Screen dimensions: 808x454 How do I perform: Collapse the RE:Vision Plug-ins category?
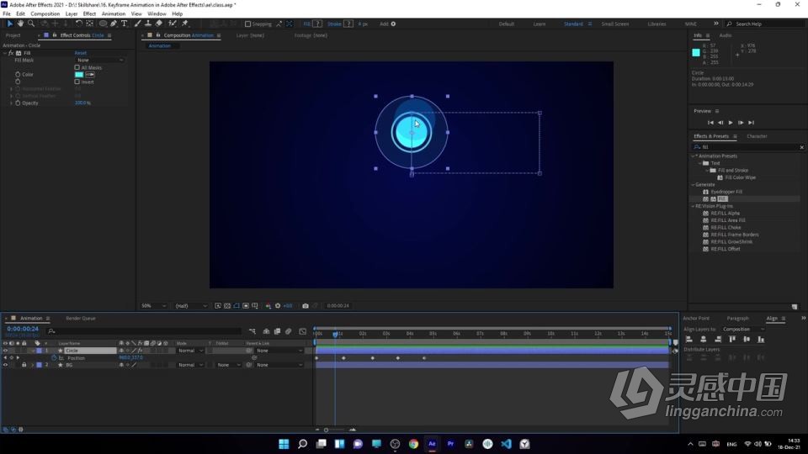click(x=694, y=206)
